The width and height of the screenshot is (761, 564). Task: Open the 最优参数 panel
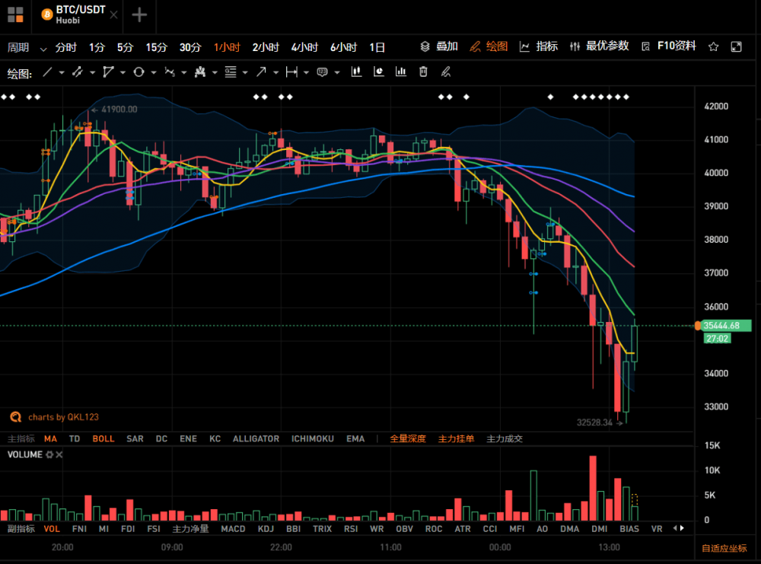600,46
